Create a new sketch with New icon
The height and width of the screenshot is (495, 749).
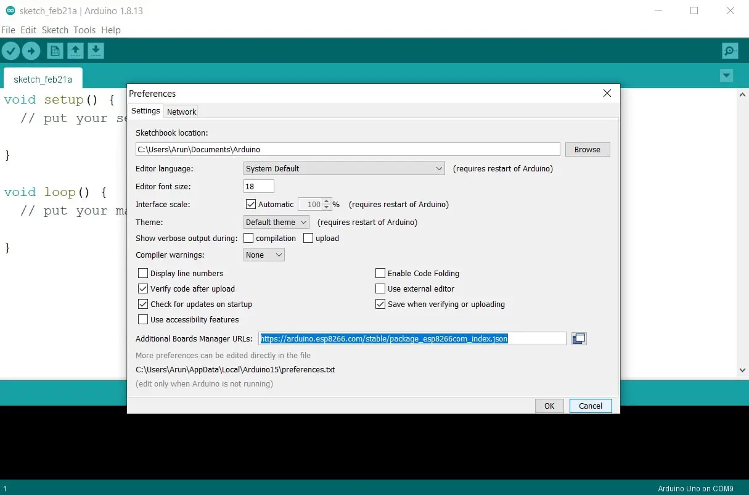pyautogui.click(x=55, y=51)
